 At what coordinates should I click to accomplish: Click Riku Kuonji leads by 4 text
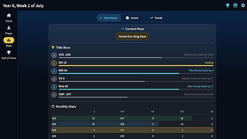tap(201, 70)
